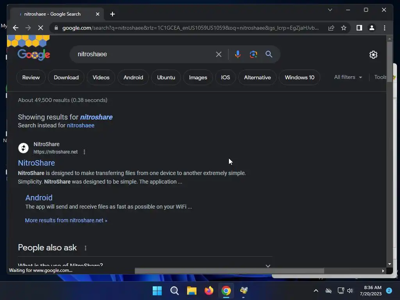Image resolution: width=400 pixels, height=300 pixels.
Task: Open More results from nitroshare.net
Action: click(66, 220)
